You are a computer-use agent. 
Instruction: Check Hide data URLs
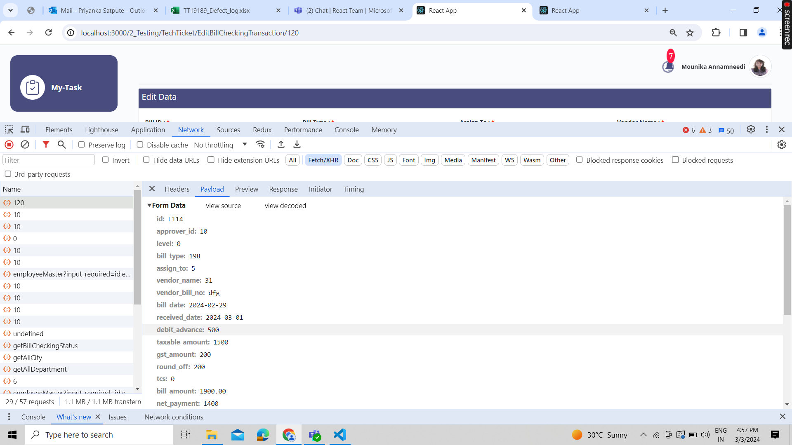point(146,160)
